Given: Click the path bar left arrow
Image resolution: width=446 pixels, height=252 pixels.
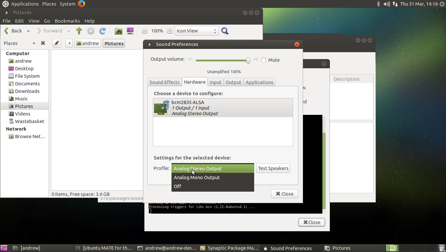Looking at the screenshot, I should (x=69, y=43).
